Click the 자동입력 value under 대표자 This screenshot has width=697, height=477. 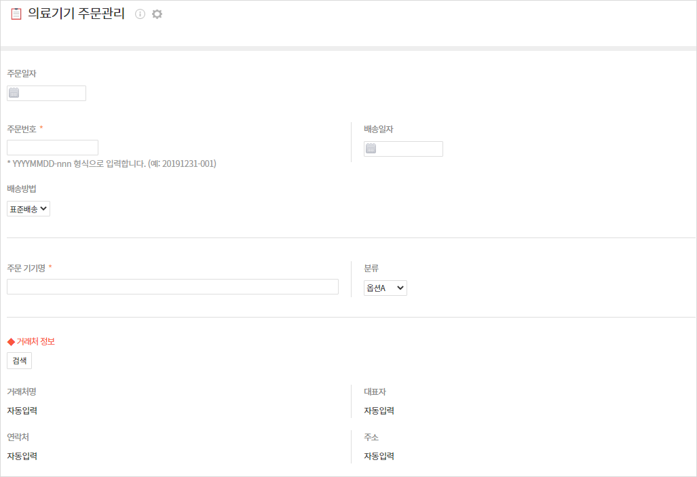pyautogui.click(x=379, y=411)
